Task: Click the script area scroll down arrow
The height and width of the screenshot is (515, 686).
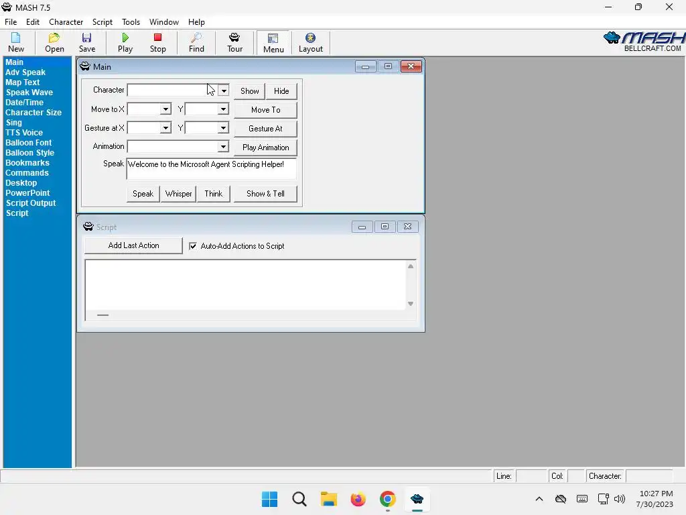Action: (x=411, y=304)
